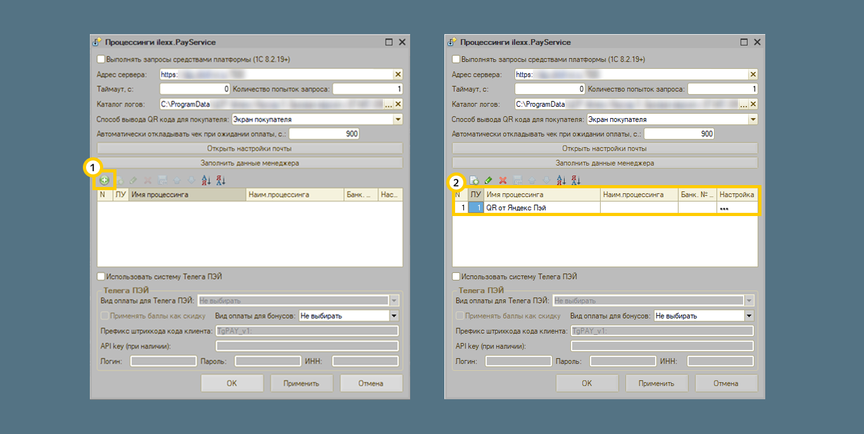Open QR output method dropdown in left window
Screen dimensions: 864x434
pos(398,119)
